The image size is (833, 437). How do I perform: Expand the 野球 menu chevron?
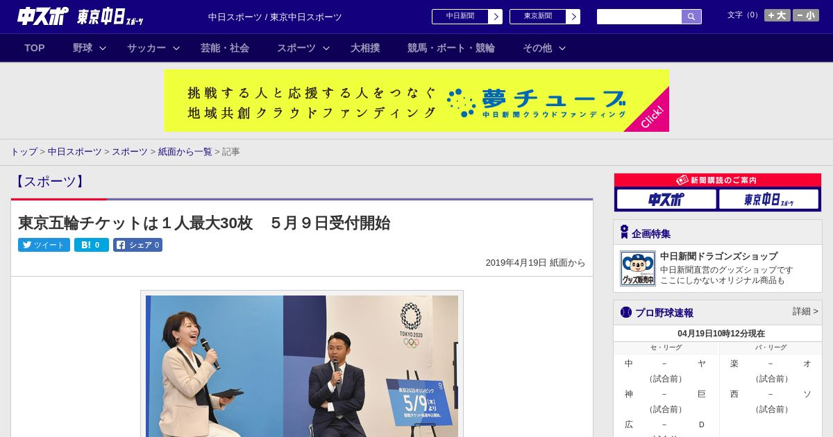[103, 49]
